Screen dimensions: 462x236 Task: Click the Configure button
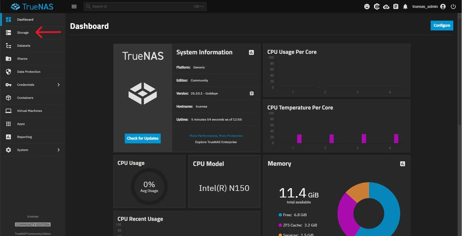(x=442, y=26)
